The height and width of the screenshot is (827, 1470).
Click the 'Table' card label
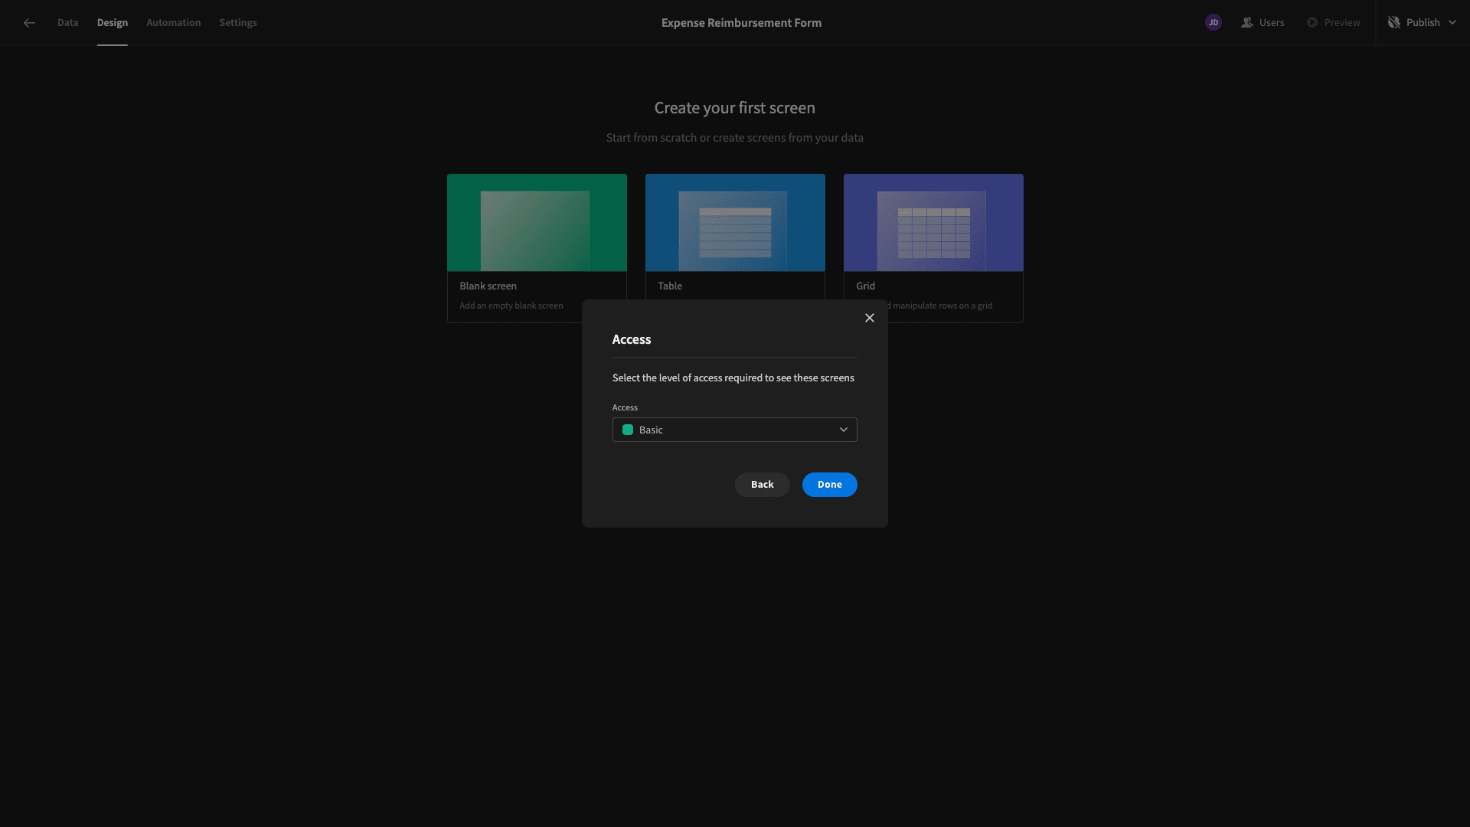669,286
